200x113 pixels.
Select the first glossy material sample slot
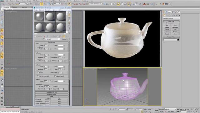coord(39,17)
